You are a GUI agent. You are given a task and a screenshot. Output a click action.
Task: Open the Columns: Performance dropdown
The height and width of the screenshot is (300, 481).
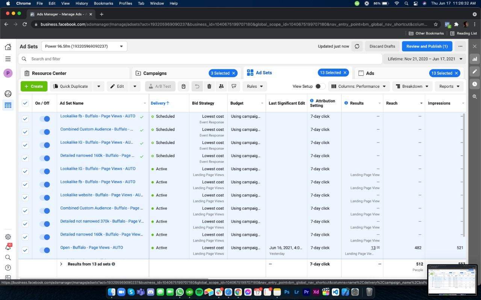[x=359, y=86]
